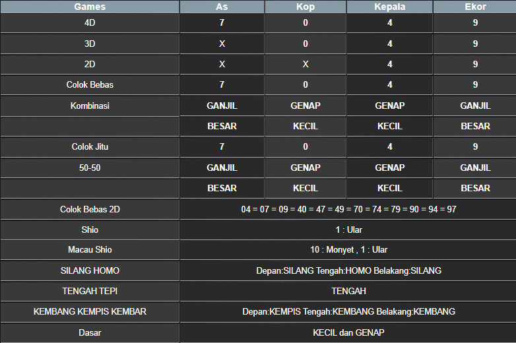Click Colok Jitu As value 7

click(222, 146)
